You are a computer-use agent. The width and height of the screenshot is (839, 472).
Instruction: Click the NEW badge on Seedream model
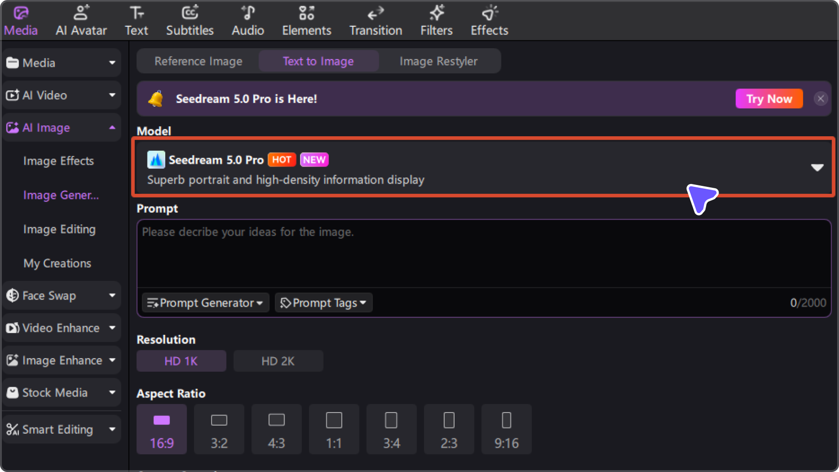tap(314, 160)
